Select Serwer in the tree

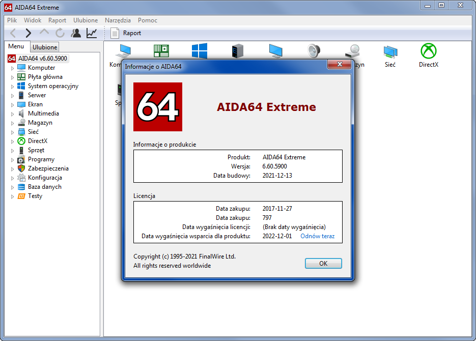pyautogui.click(x=37, y=95)
